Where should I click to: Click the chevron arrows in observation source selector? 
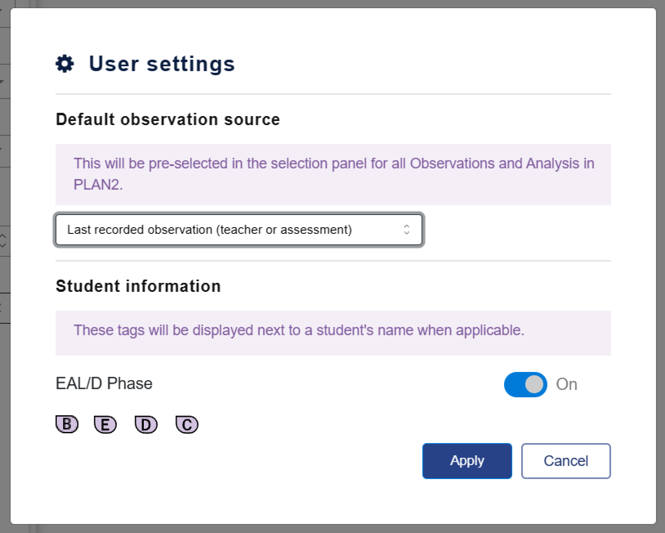[x=406, y=230]
